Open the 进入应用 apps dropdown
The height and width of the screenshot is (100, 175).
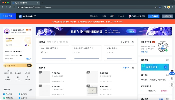[8, 16]
